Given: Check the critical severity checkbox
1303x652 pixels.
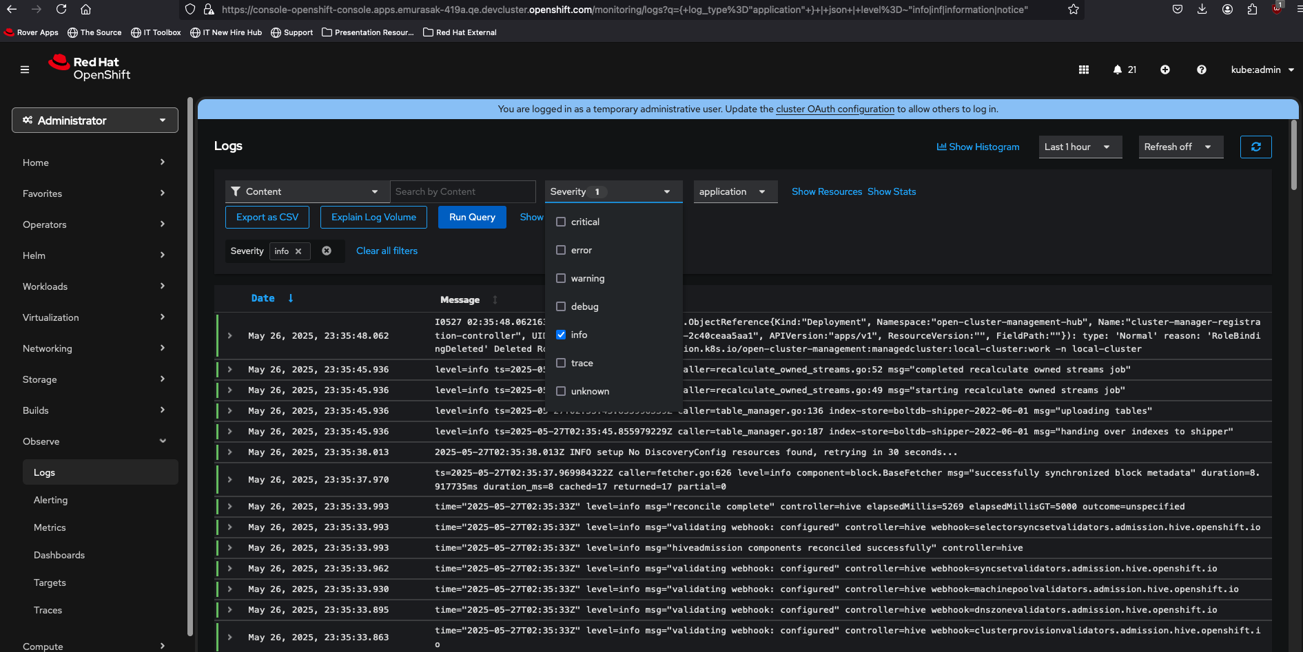Looking at the screenshot, I should pos(561,222).
